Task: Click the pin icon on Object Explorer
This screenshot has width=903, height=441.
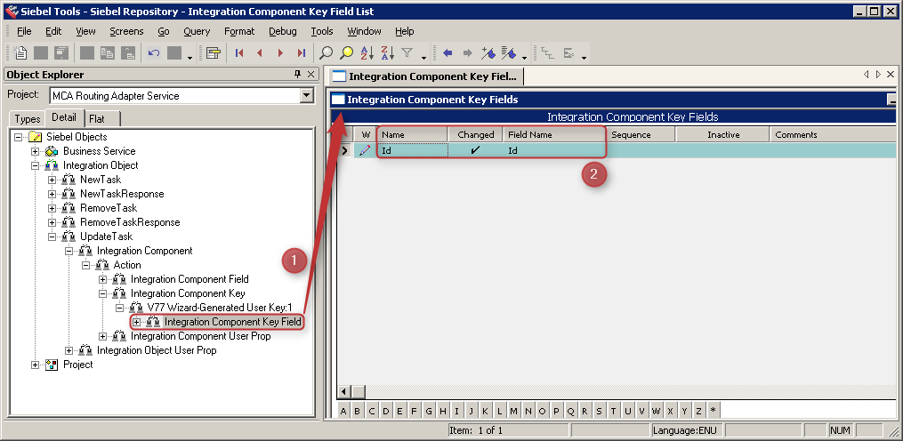Action: point(298,75)
